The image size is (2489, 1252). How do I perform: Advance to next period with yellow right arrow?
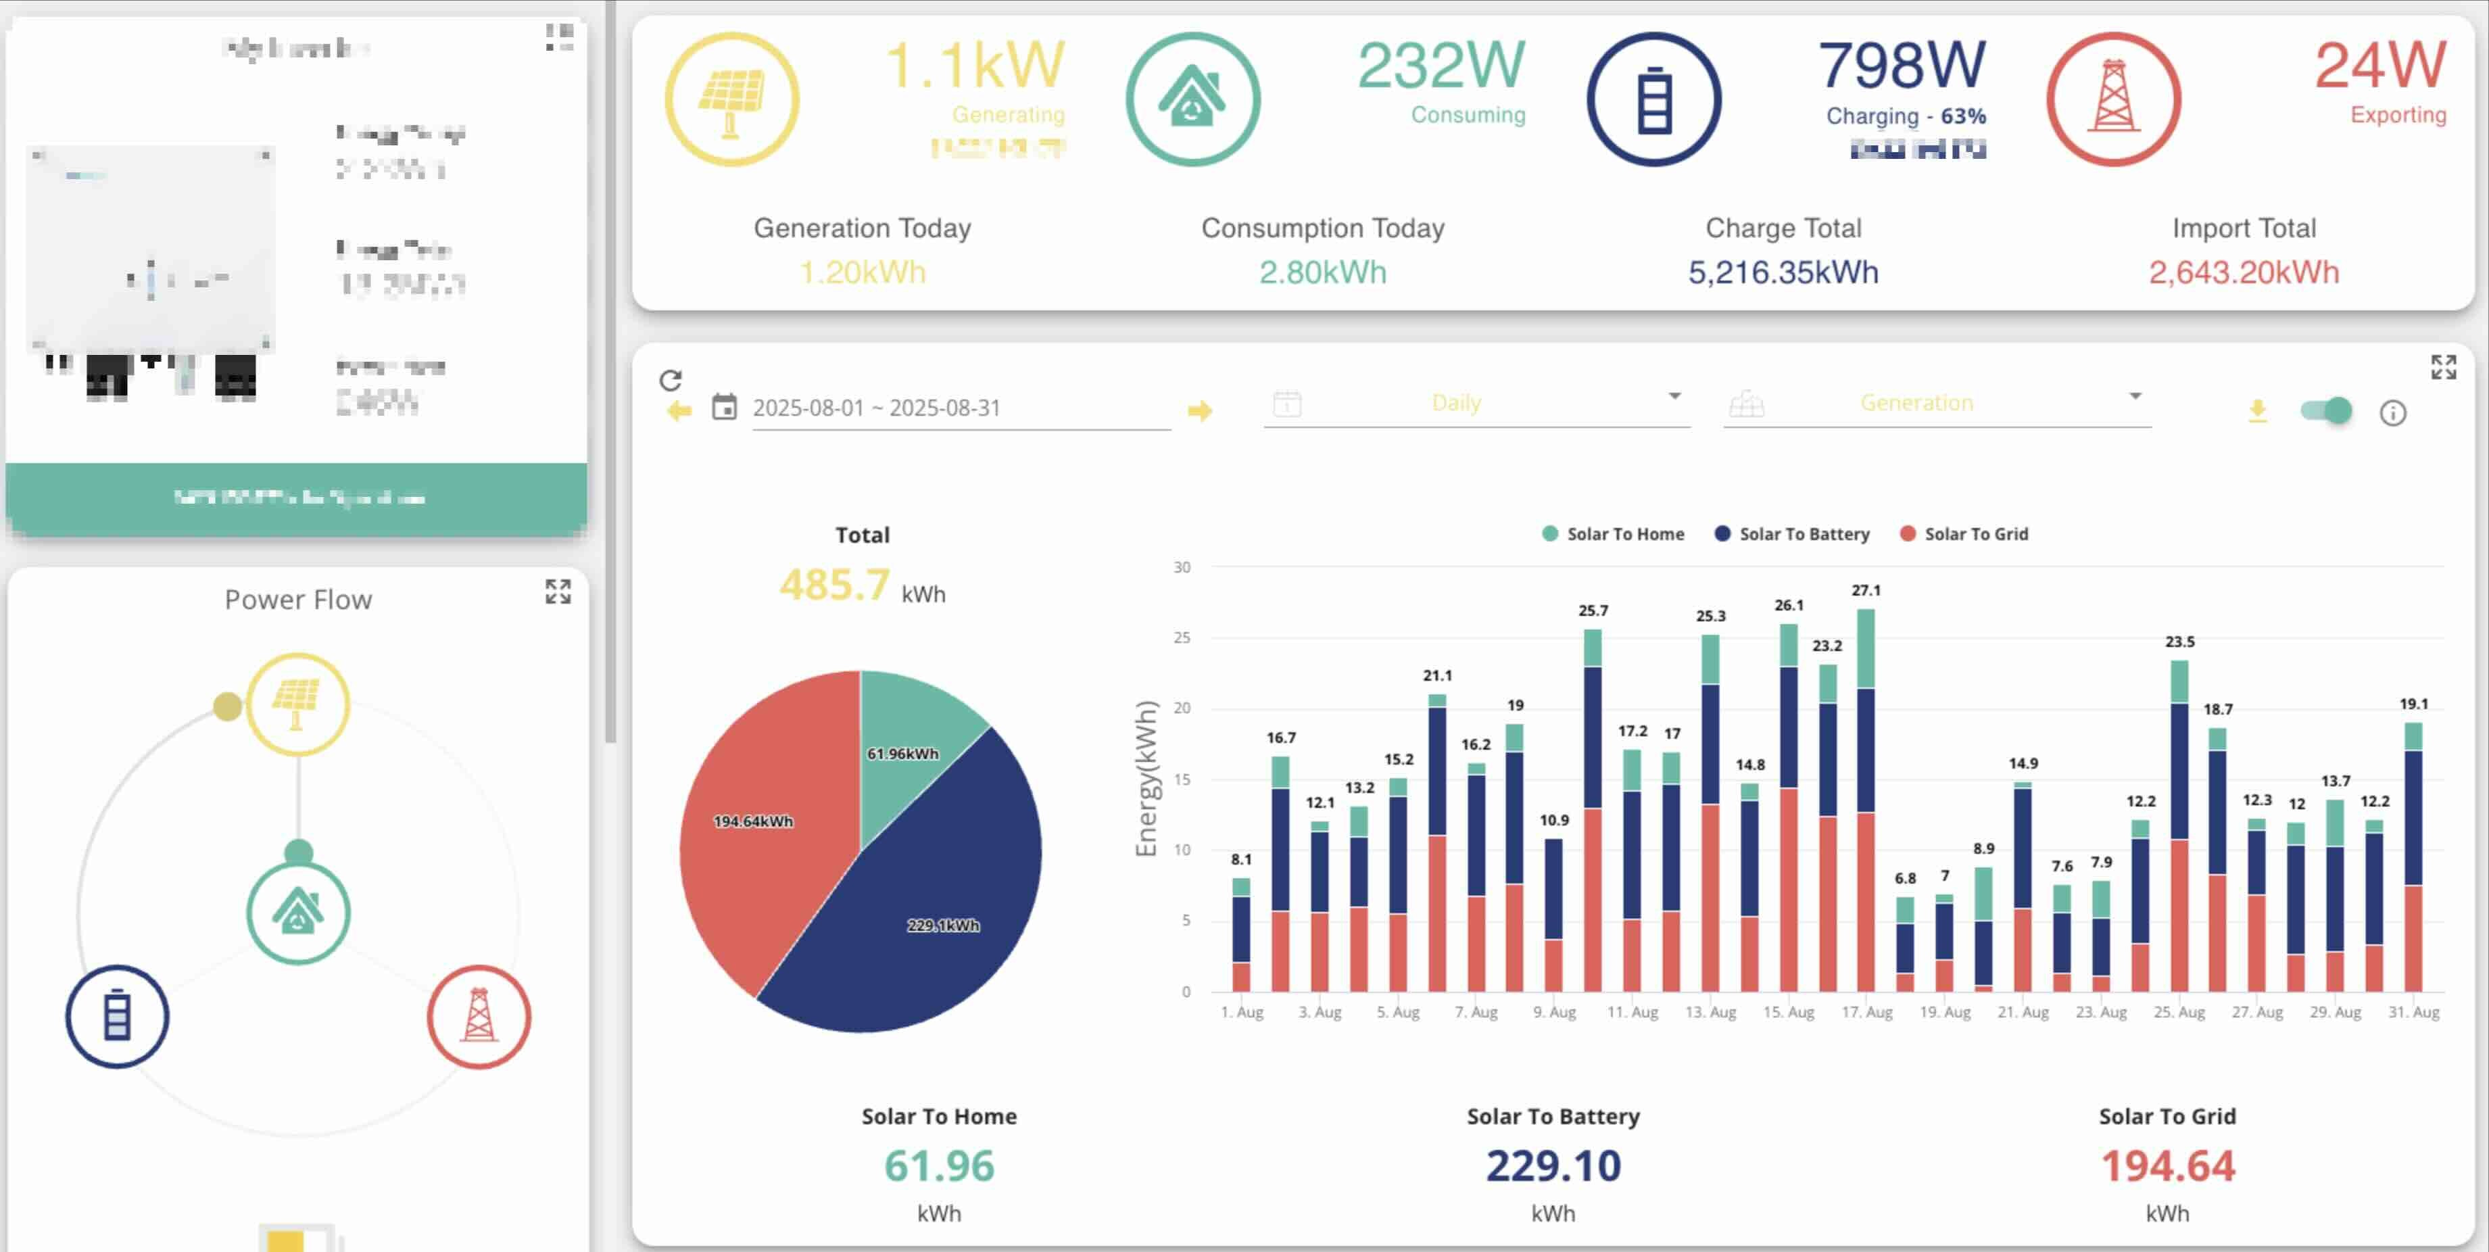tap(1200, 412)
